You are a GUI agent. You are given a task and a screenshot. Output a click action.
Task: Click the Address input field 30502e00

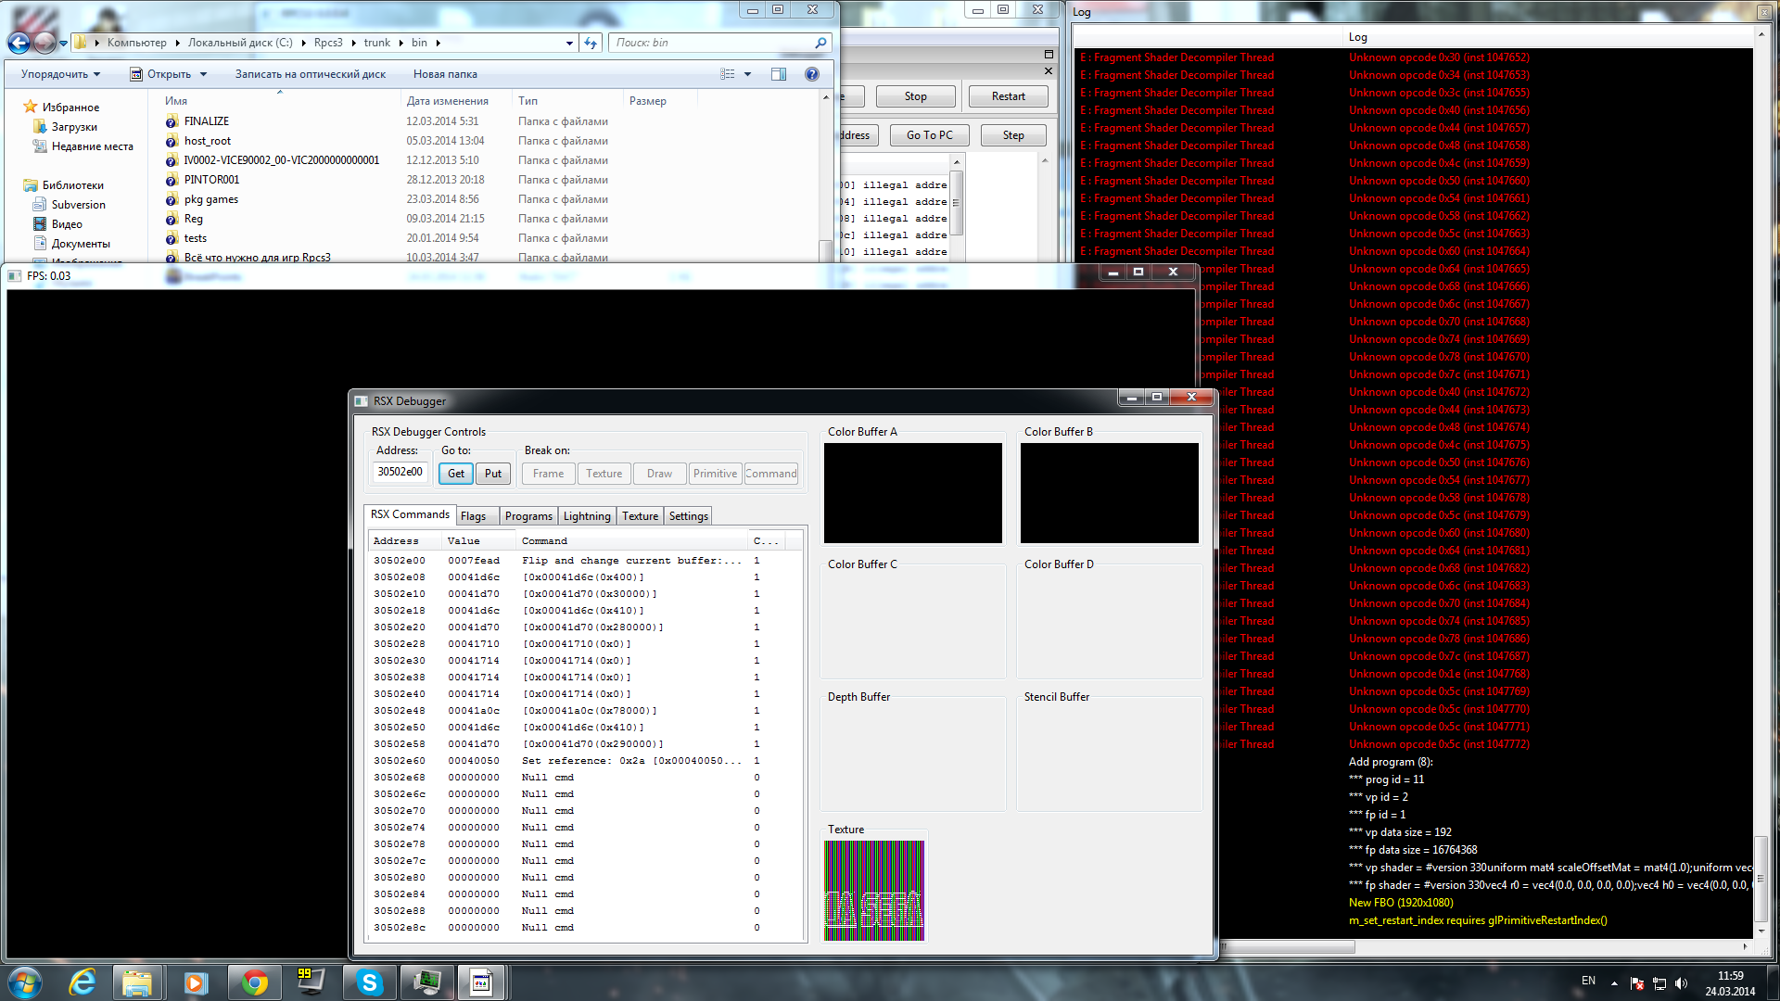(x=400, y=472)
